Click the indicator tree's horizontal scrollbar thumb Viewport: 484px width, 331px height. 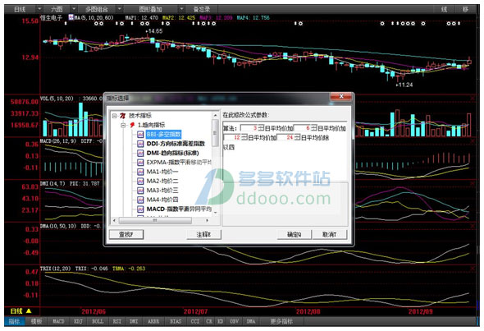click(155, 220)
